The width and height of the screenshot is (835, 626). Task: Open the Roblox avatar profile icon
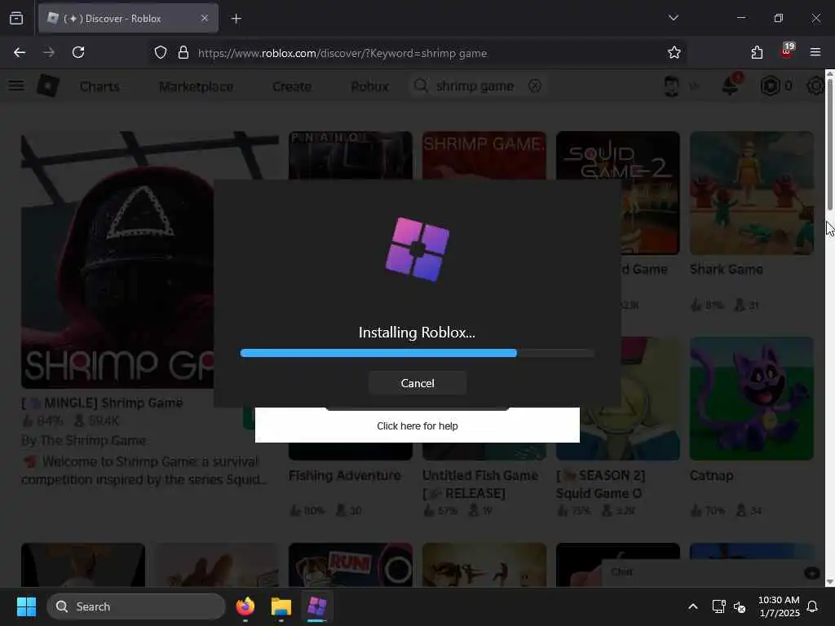click(x=672, y=86)
